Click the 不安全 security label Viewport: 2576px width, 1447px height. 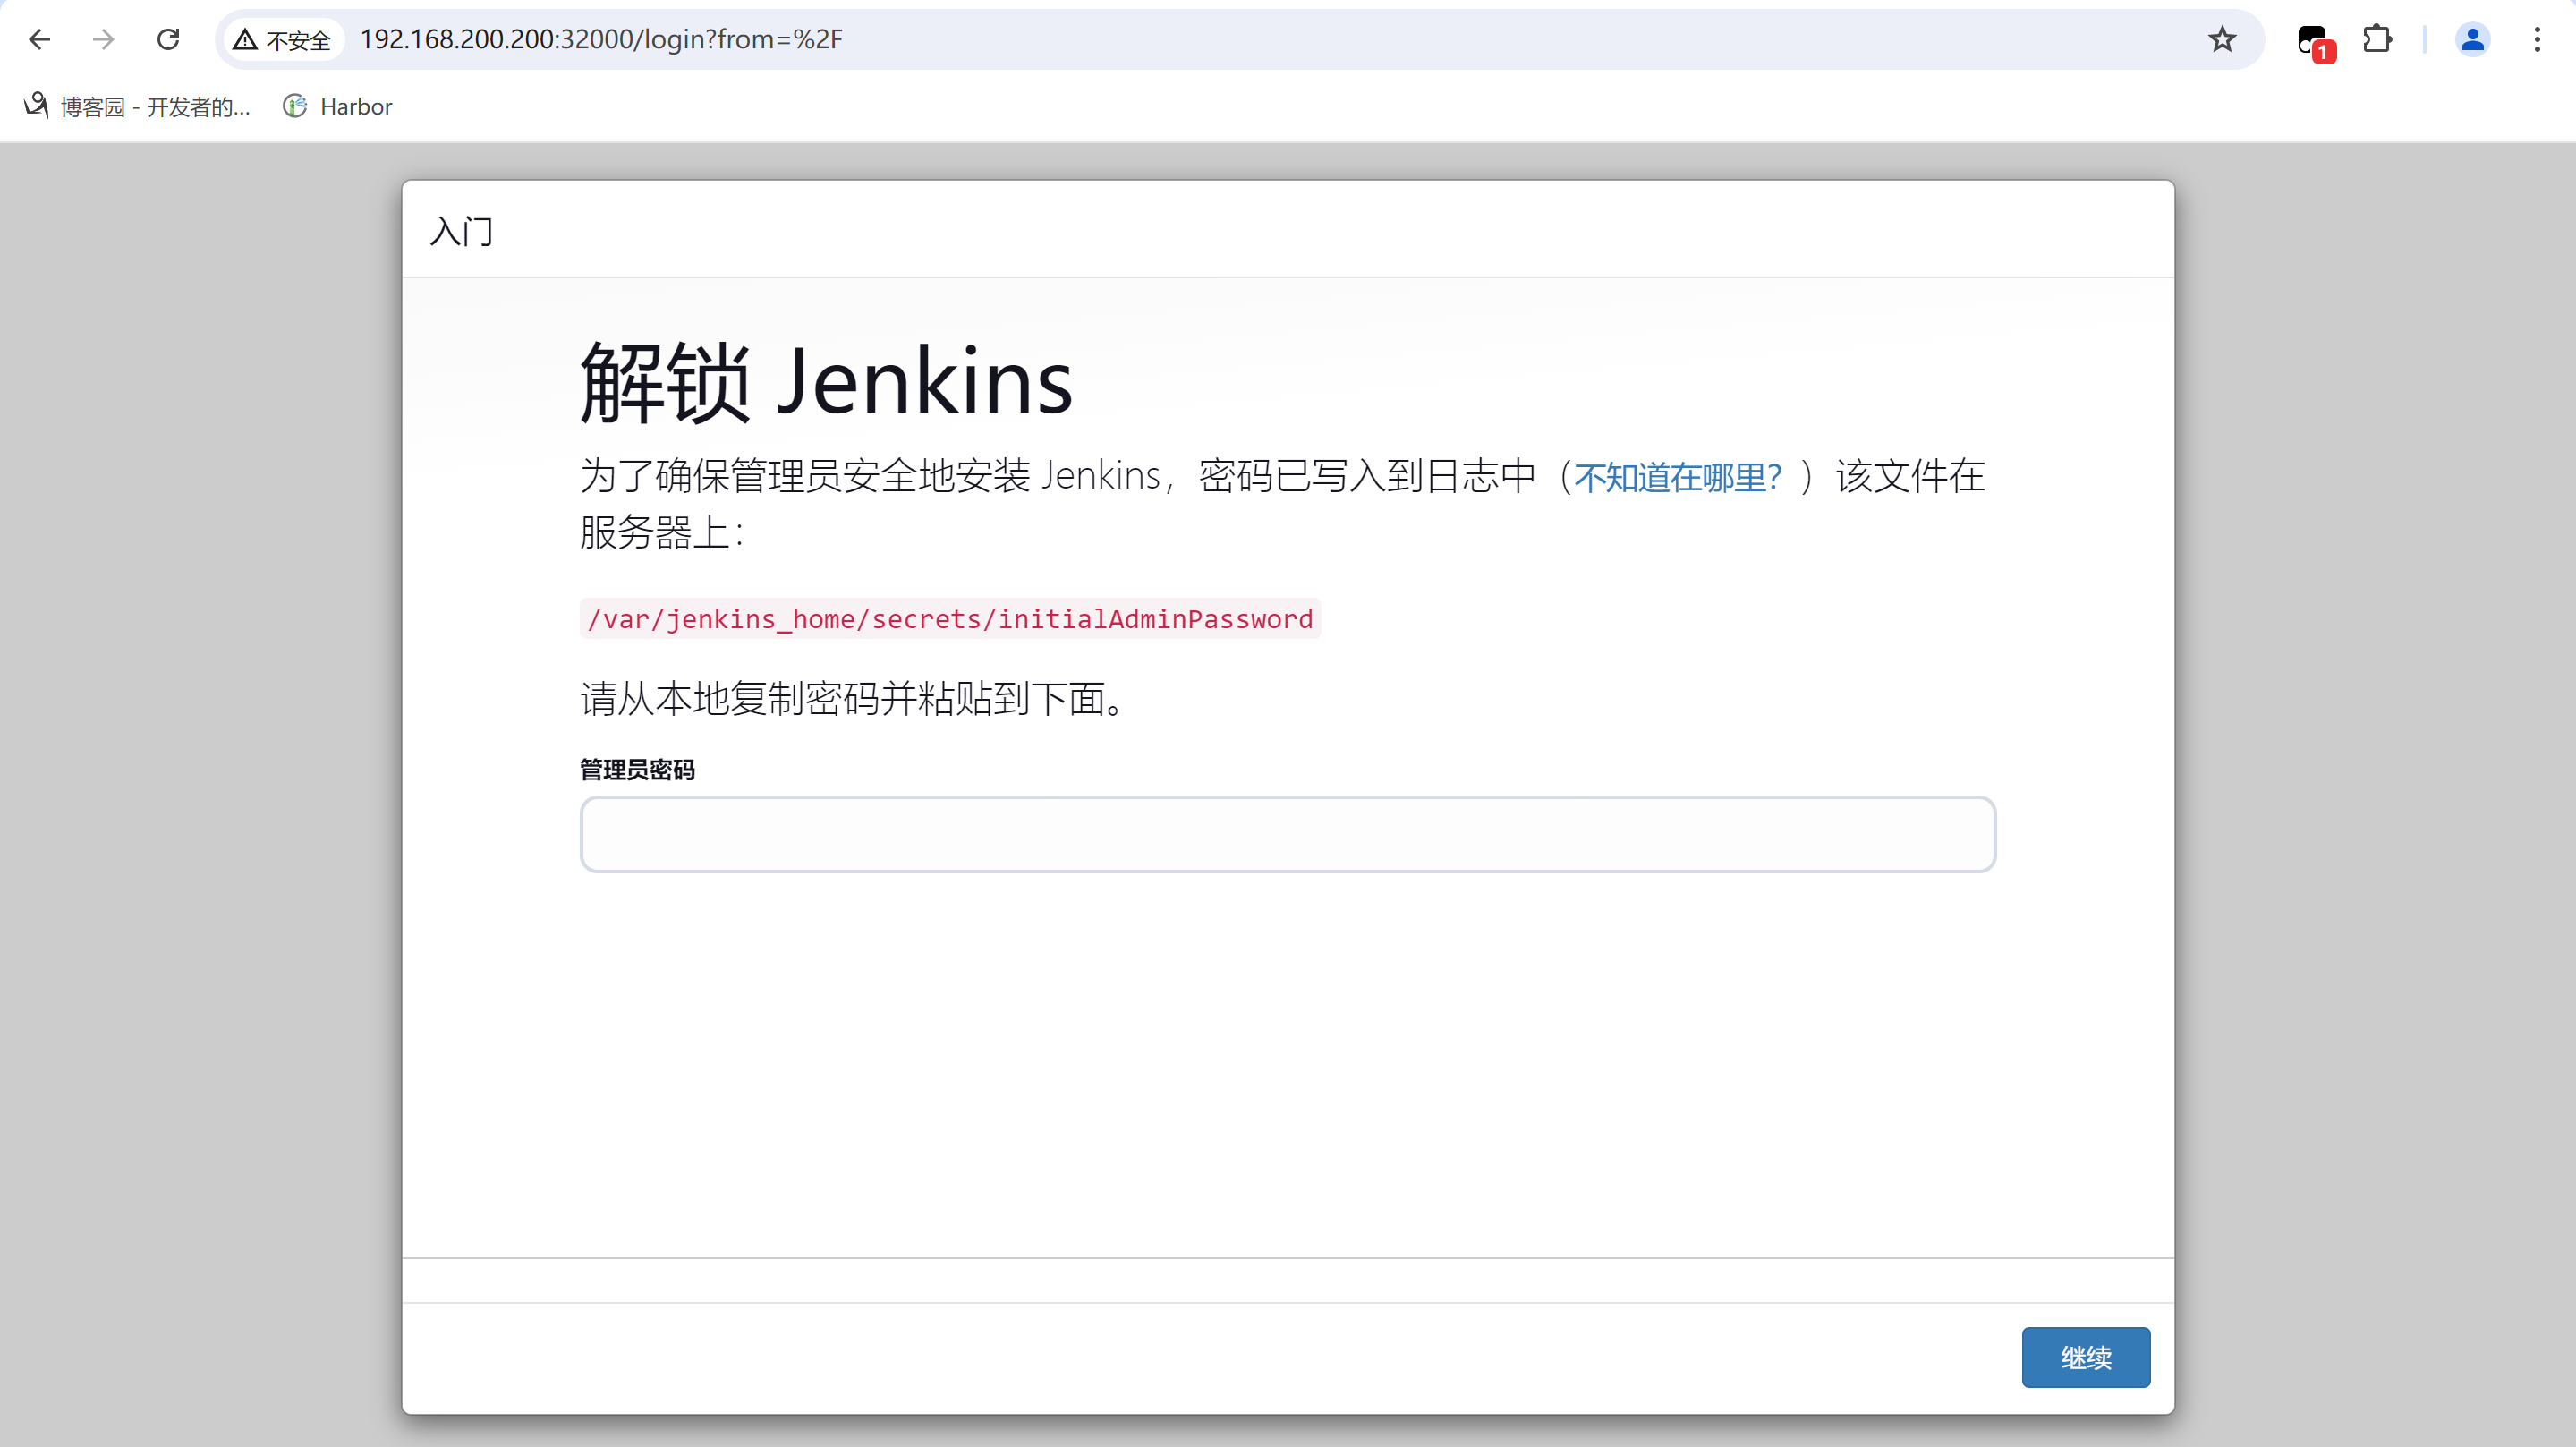point(298,40)
